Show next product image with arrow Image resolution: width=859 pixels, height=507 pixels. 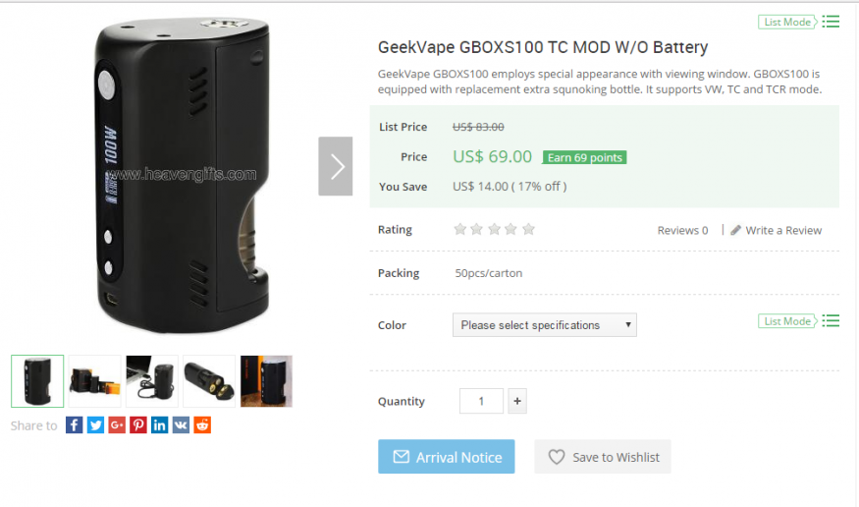click(336, 166)
